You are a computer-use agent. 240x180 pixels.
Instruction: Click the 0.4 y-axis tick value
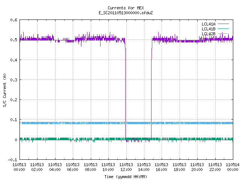13,60
